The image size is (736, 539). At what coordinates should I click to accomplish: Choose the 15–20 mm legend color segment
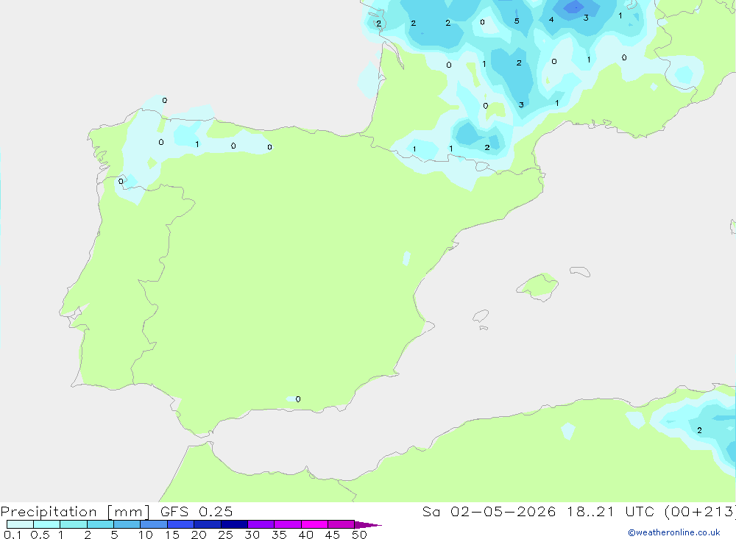pos(180,524)
